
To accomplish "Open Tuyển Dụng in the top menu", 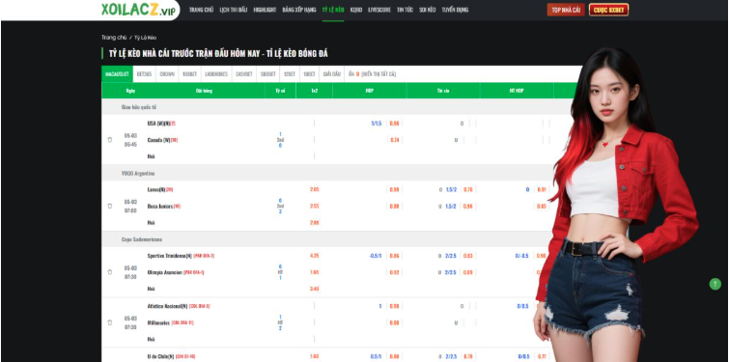I will pyautogui.click(x=455, y=10).
